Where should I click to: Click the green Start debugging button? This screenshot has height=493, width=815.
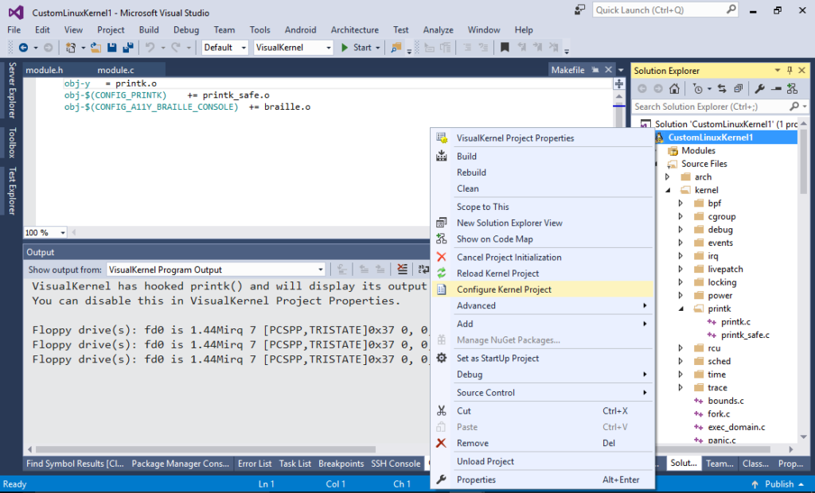(345, 46)
